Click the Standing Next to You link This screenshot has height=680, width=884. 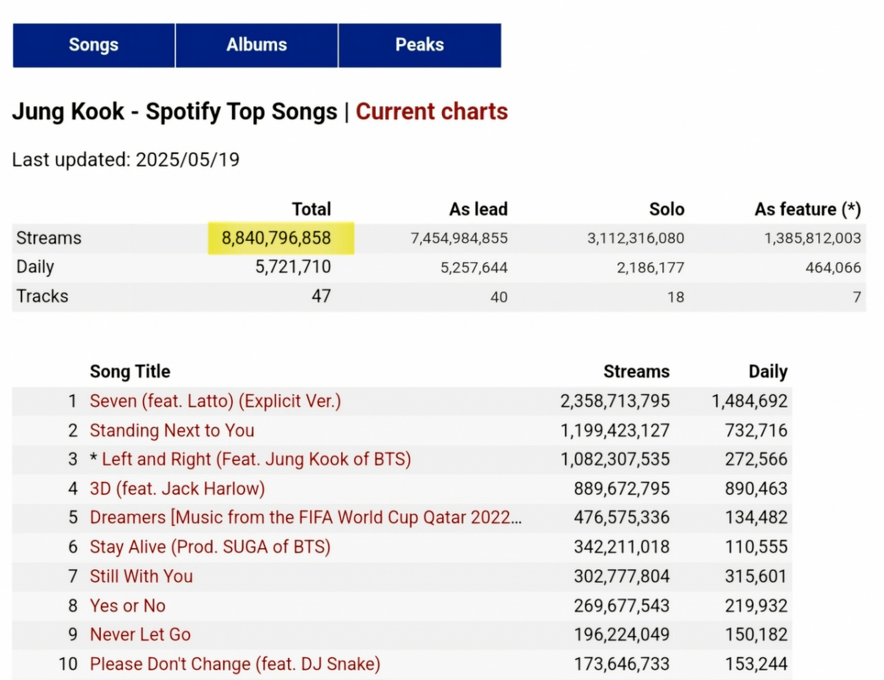pos(172,430)
